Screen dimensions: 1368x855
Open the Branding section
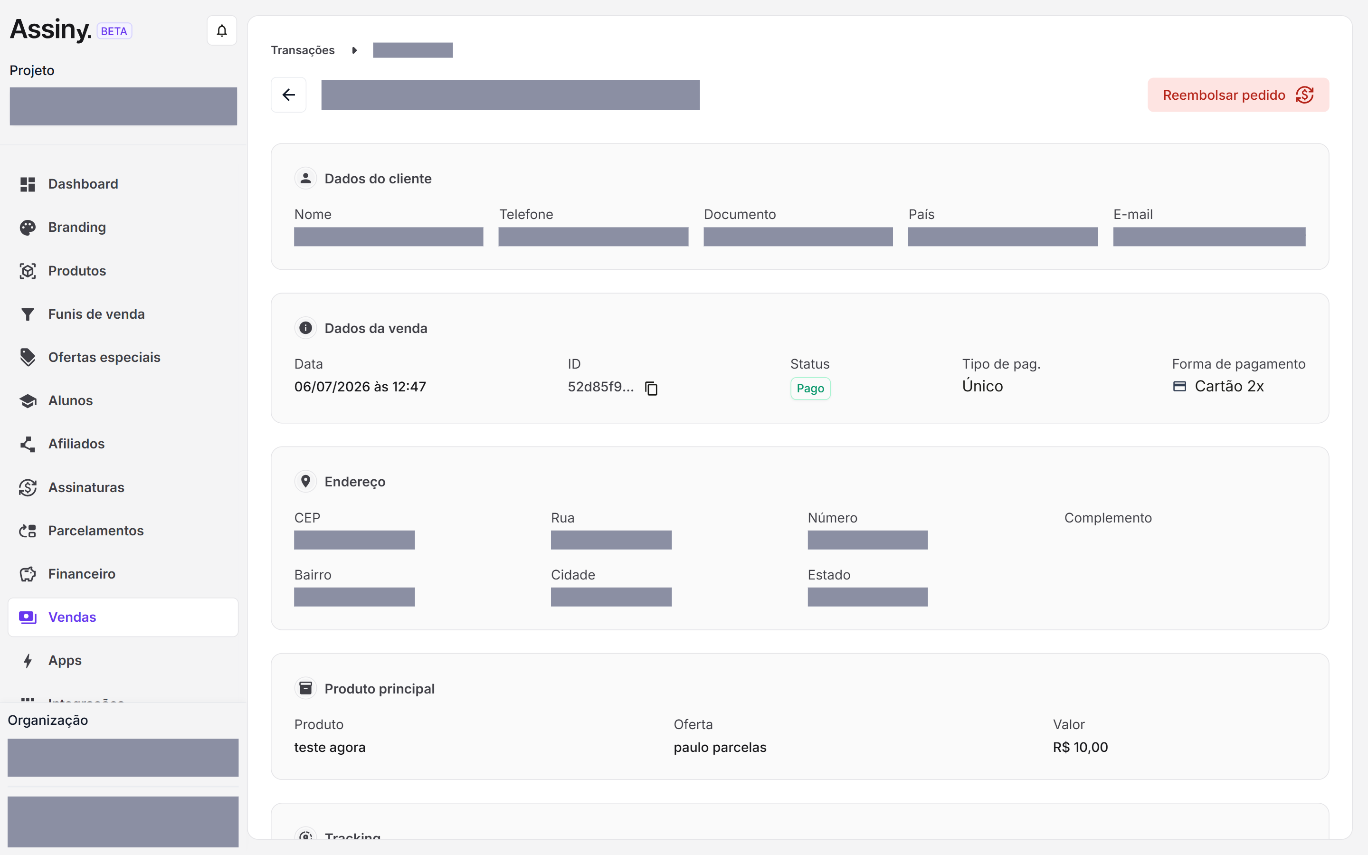click(123, 228)
